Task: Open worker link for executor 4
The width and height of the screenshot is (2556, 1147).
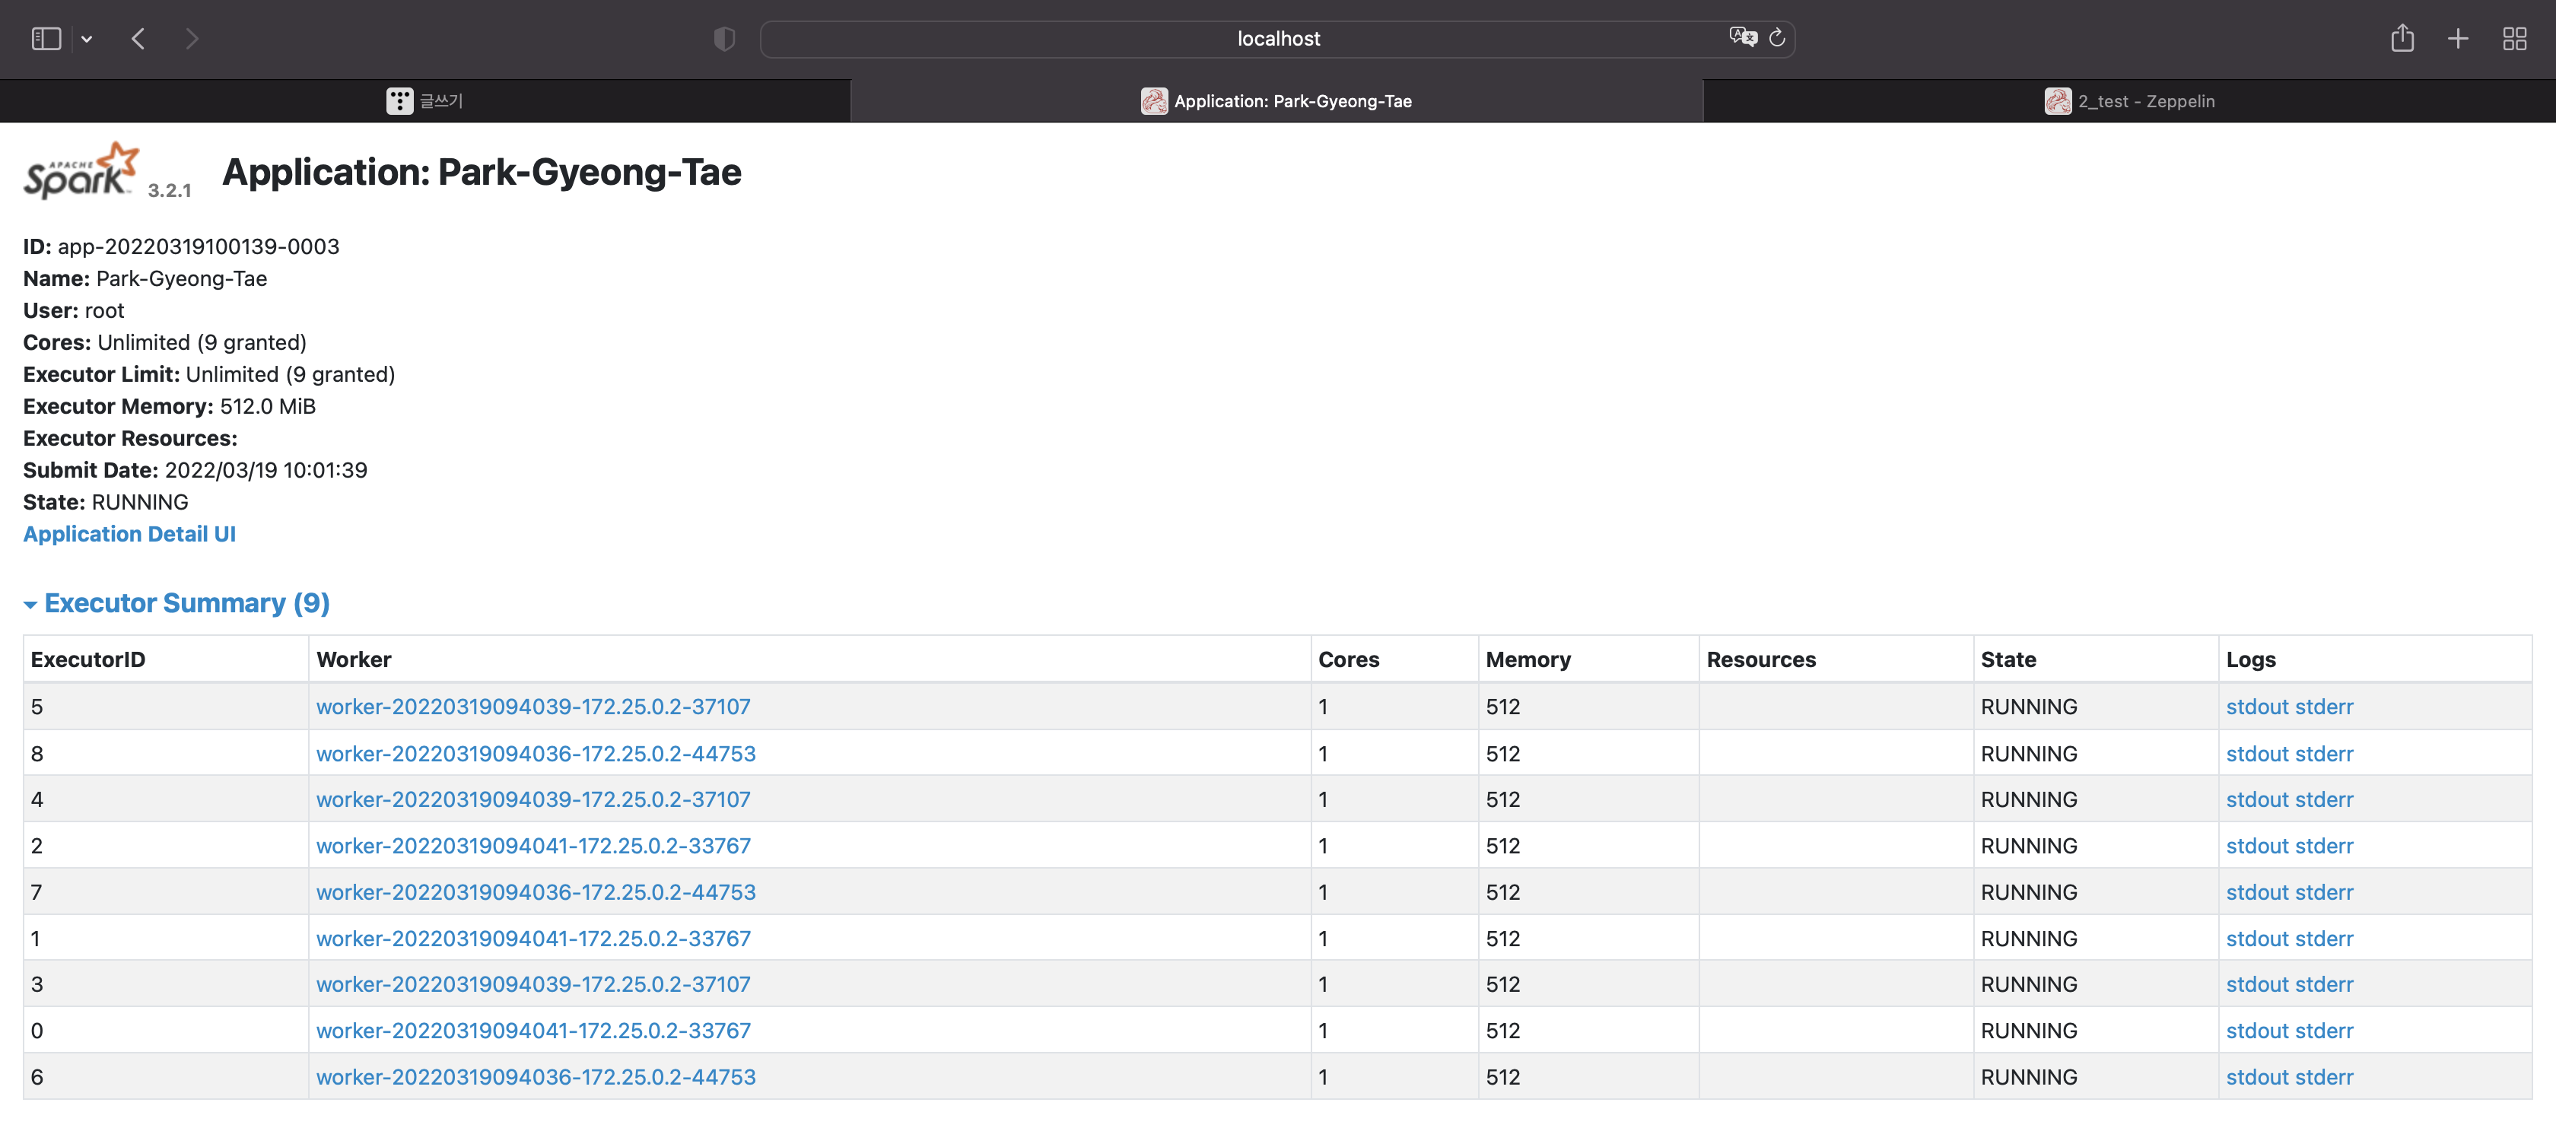Action: coord(532,799)
